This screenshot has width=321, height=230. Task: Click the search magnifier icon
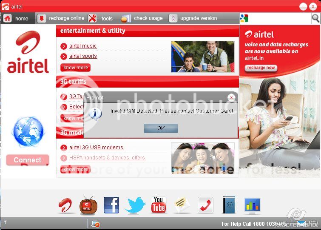(315, 18)
